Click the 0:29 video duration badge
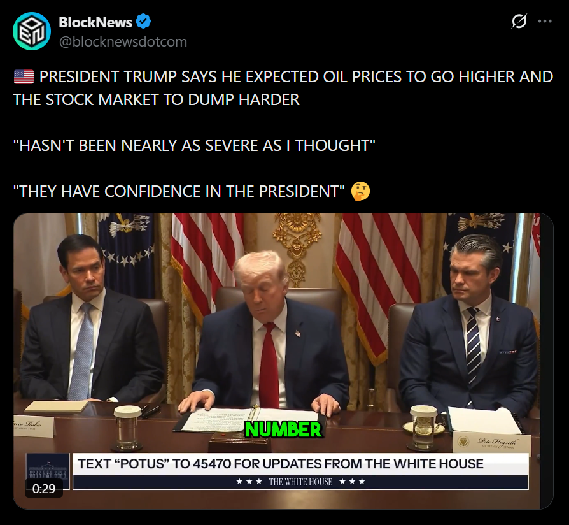 click(44, 489)
